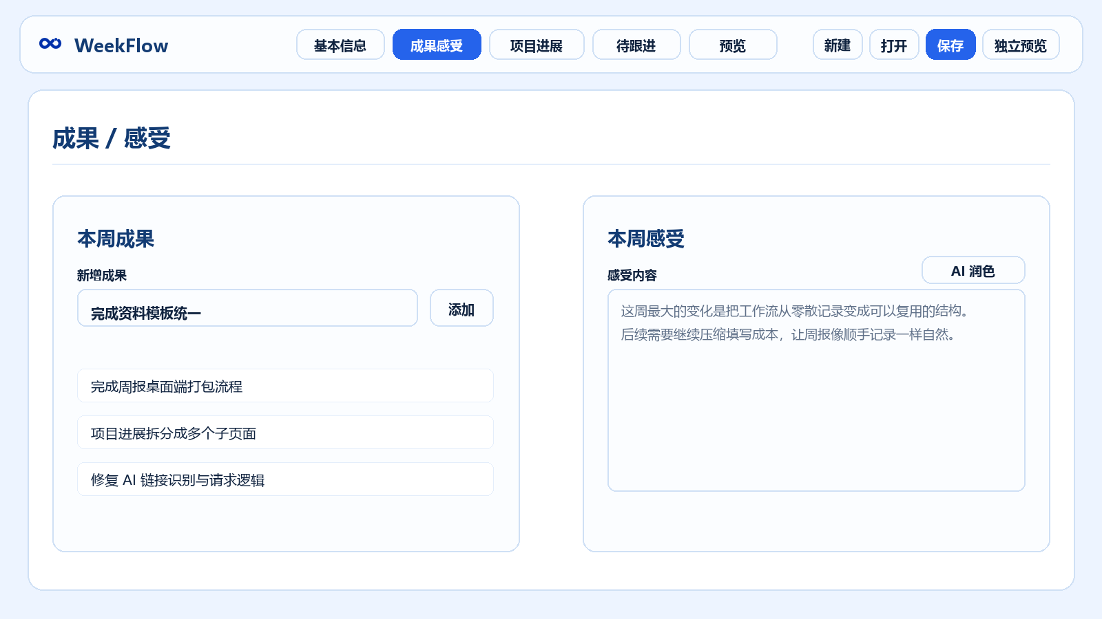Select the 成果感受 tab
The width and height of the screenshot is (1102, 619).
(437, 45)
